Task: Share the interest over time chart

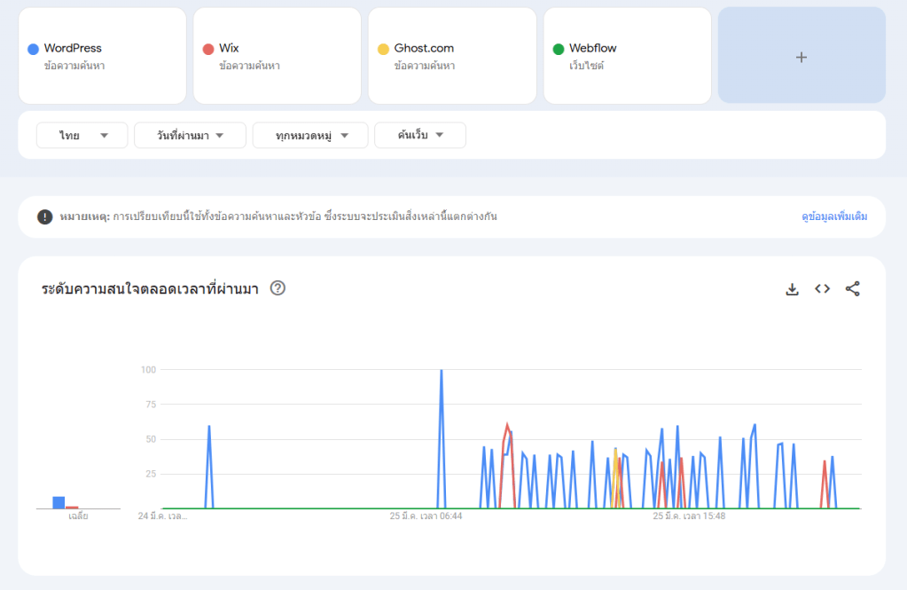Action: point(852,289)
